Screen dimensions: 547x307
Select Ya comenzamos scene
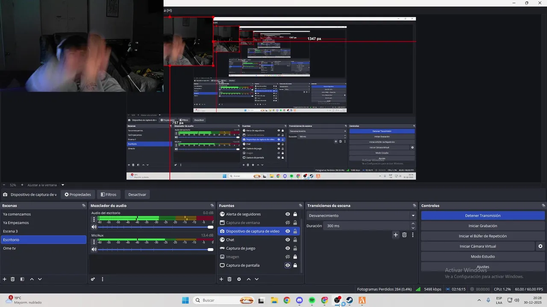pyautogui.click(x=44, y=214)
